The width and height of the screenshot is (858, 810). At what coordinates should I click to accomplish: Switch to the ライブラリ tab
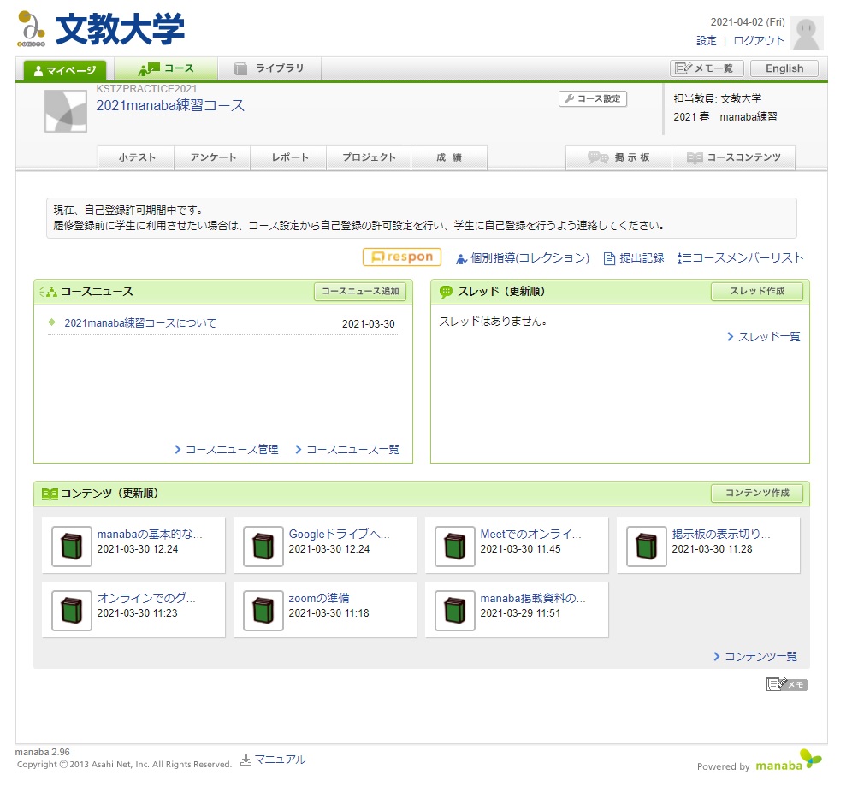click(x=269, y=68)
